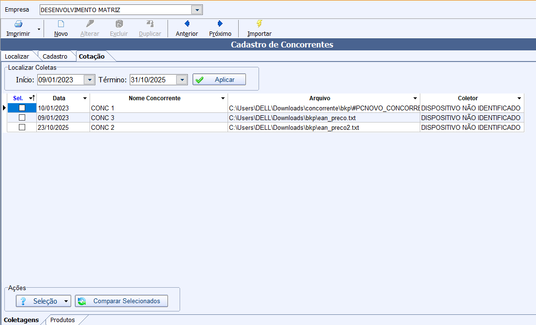Check the selection box for CONC 1
Image resolution: width=536 pixels, height=325 pixels.
tap(22, 108)
